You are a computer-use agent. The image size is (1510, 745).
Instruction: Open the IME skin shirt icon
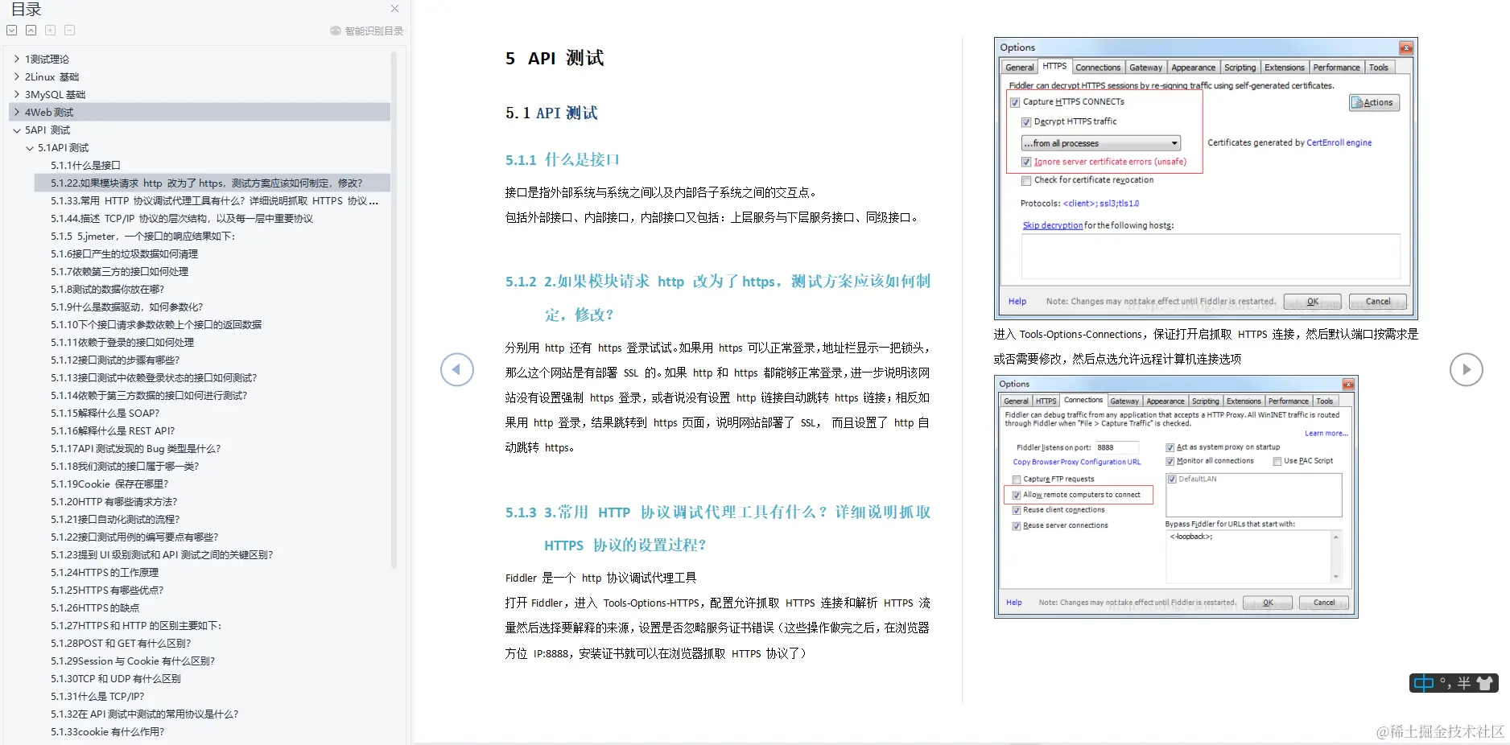(1485, 683)
